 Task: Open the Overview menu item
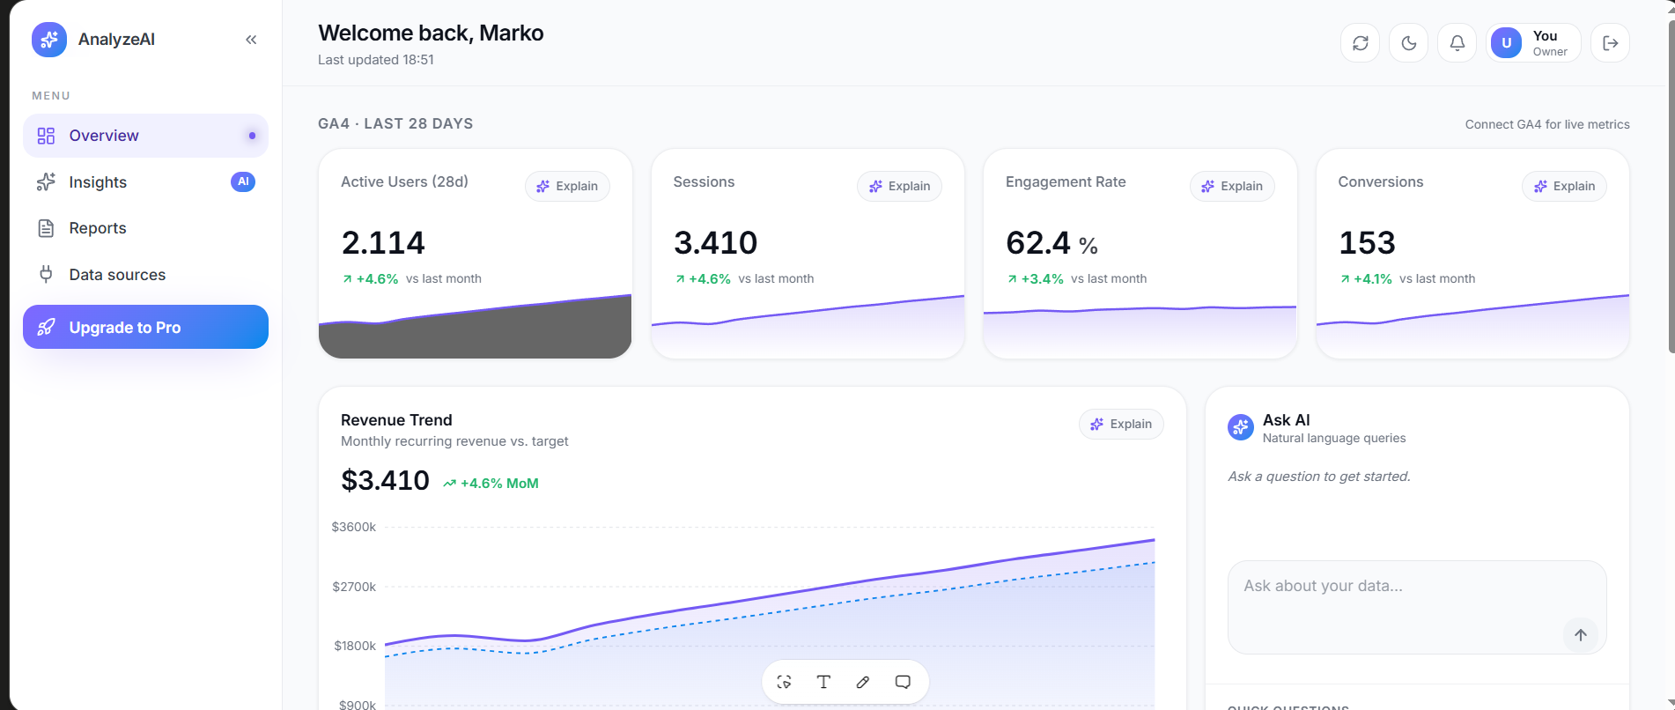tap(145, 136)
